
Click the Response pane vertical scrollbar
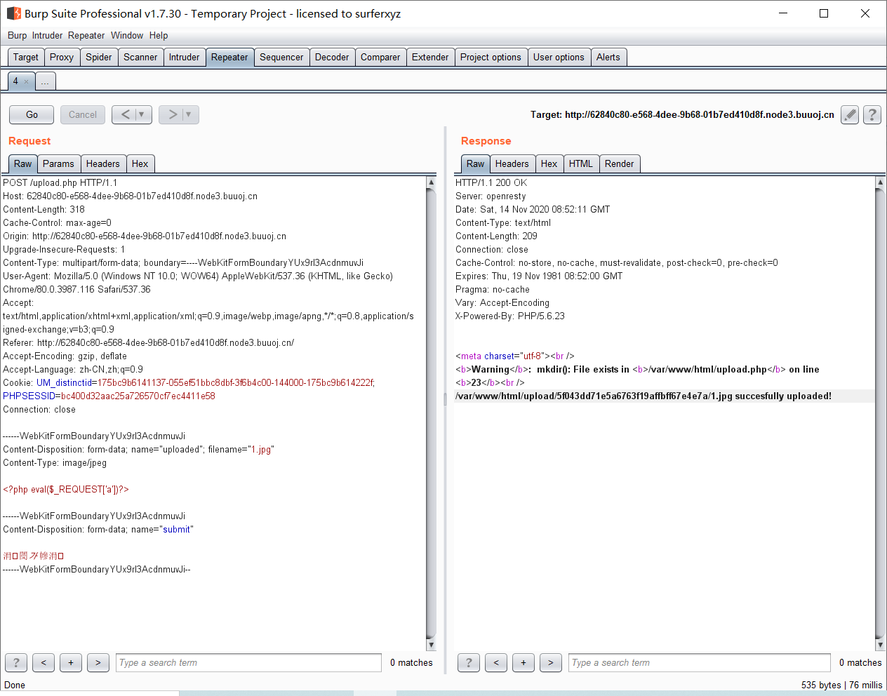[880, 413]
